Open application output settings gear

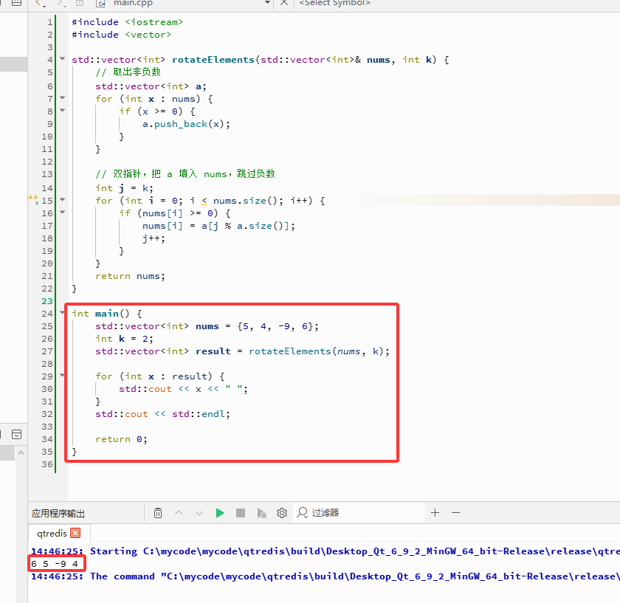click(x=281, y=513)
